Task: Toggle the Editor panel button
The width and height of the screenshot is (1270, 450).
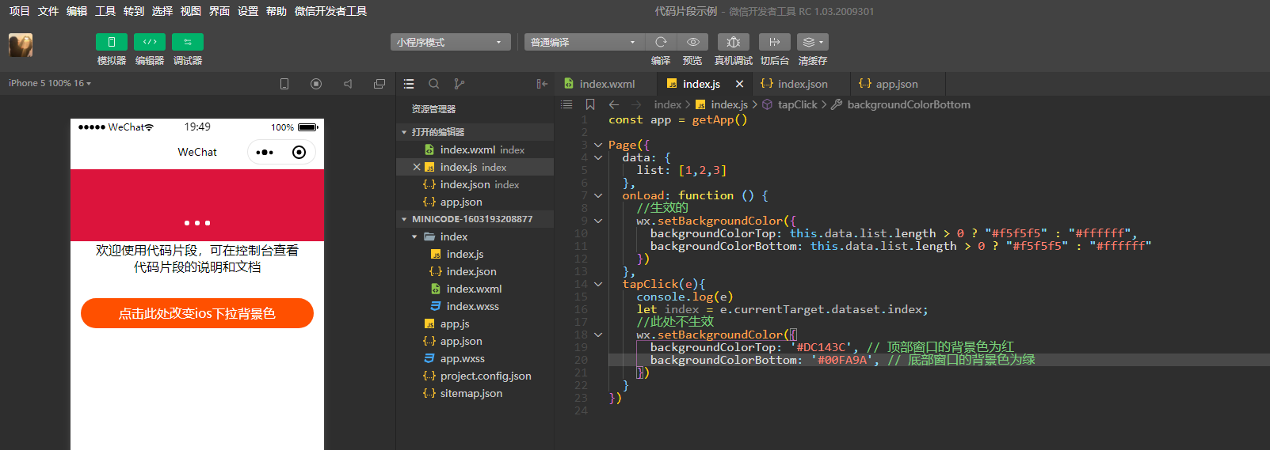Action: tap(150, 42)
